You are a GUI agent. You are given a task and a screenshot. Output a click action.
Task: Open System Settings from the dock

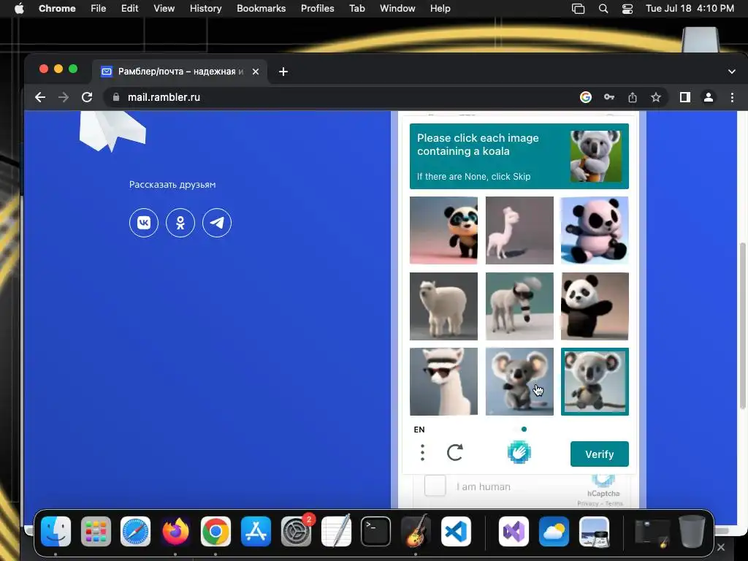(296, 532)
